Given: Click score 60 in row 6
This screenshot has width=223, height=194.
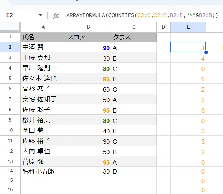Looking at the screenshot, I should point(88,89).
